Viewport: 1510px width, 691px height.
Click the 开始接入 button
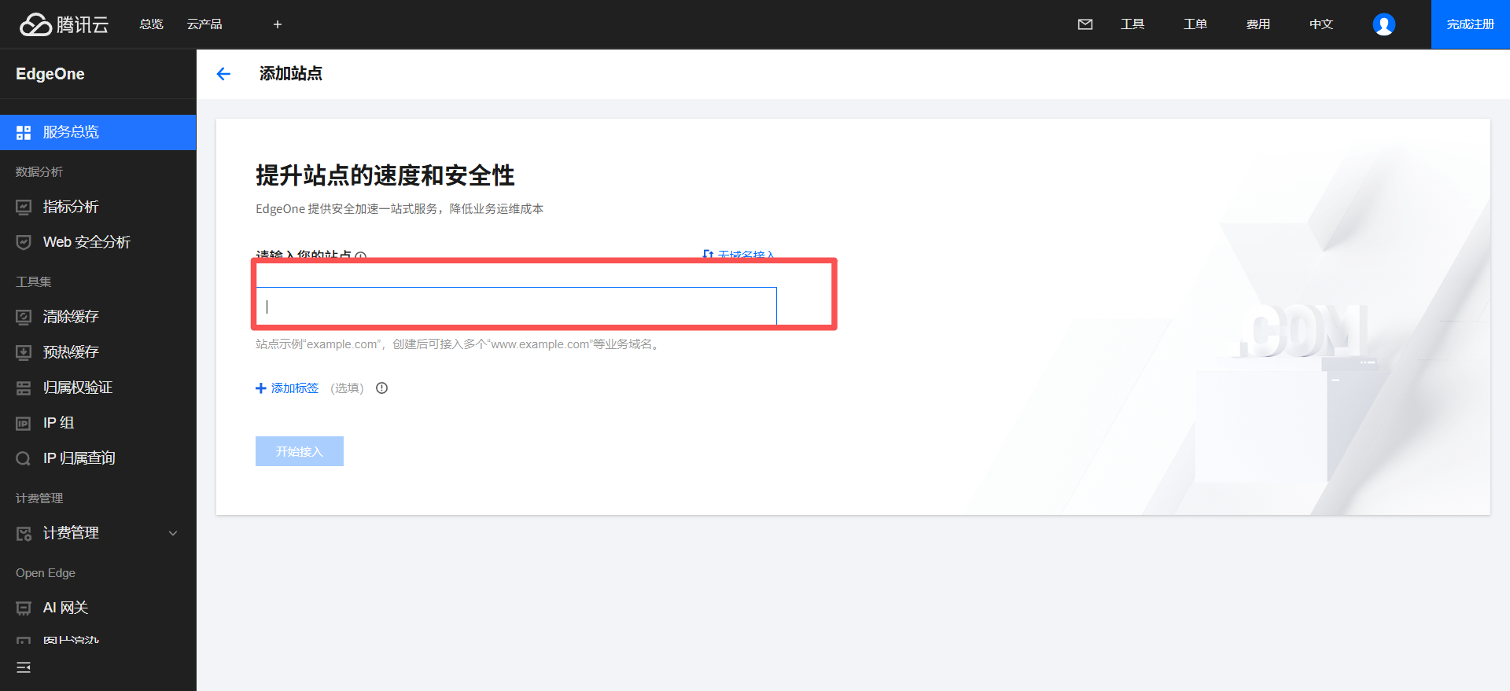300,451
